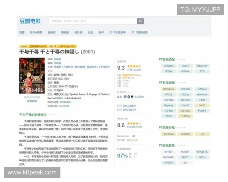228x182 pixels.
Task: Open the SolaGS site tag
Action: pyautogui.click(x=185, y=134)
